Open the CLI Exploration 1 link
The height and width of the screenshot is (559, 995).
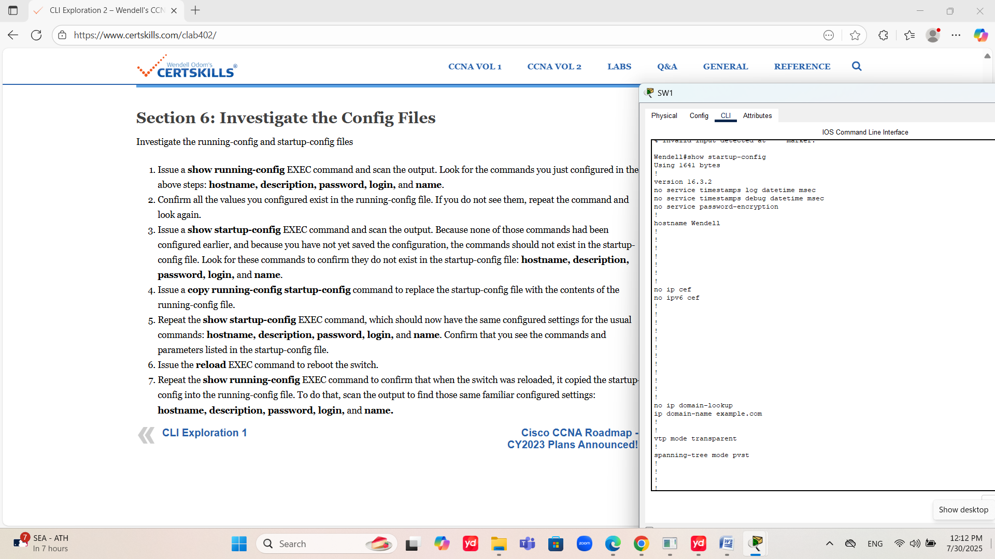[204, 433]
